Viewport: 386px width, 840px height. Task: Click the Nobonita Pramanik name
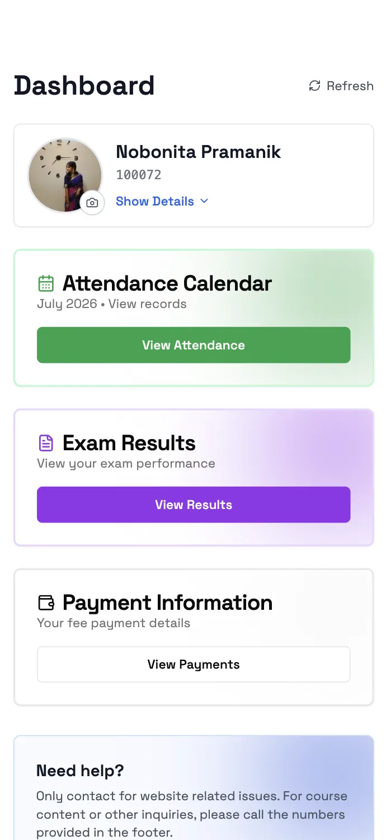199,152
